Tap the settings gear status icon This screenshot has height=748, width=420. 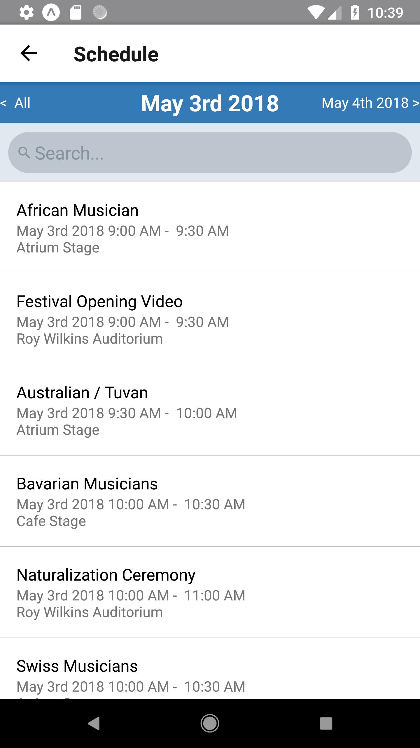(26, 13)
